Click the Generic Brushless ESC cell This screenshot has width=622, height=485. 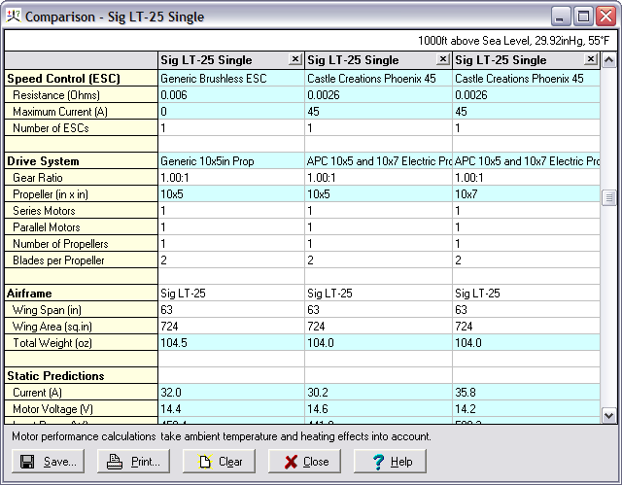pos(231,78)
